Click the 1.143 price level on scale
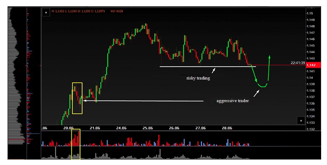The height and width of the screenshot is (165, 327). tap(311, 59)
